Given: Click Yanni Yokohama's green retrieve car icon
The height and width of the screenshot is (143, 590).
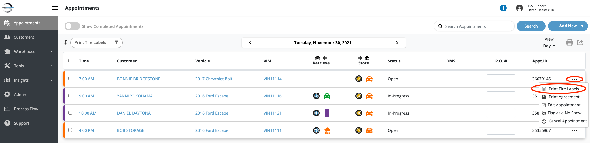Looking at the screenshot, I should pos(327,96).
